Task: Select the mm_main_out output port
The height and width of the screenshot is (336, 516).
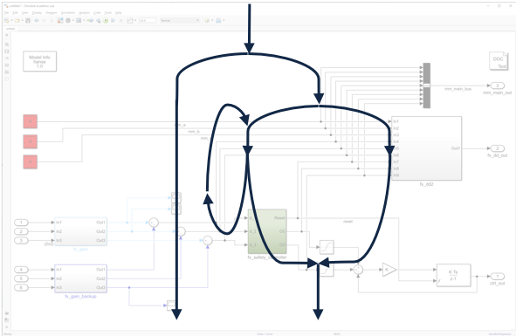Action: pyautogui.click(x=498, y=86)
